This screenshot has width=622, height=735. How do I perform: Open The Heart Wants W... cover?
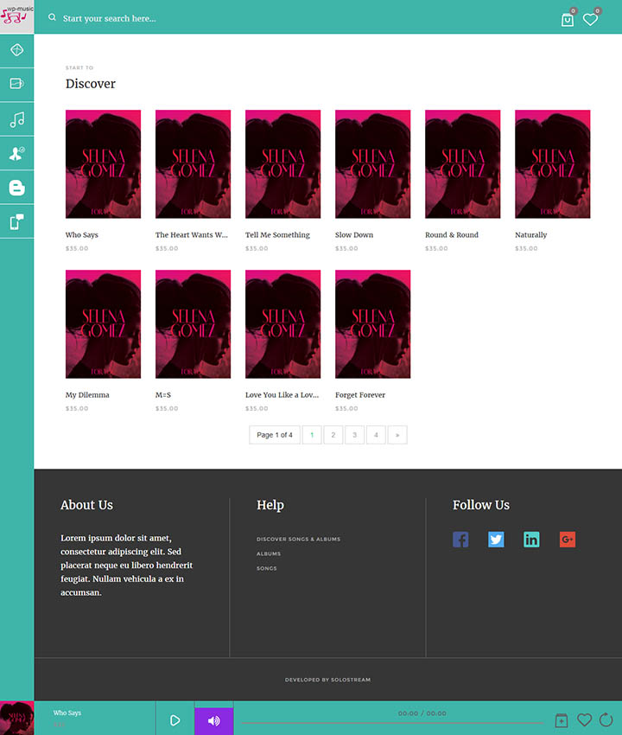(193, 164)
